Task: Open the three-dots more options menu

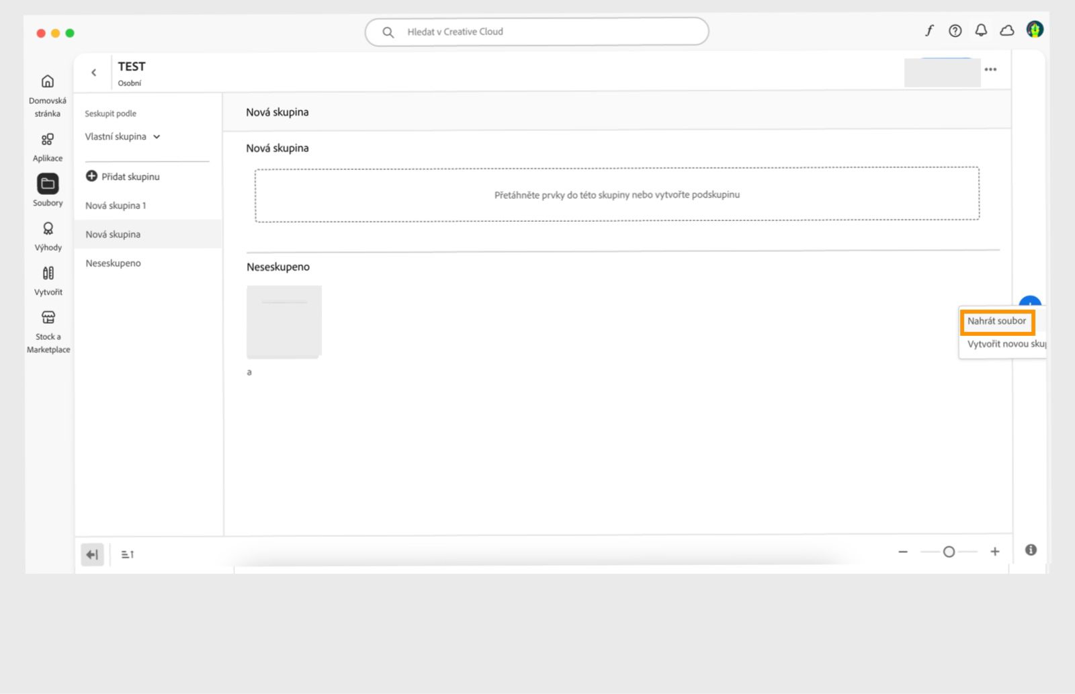Action: (990, 69)
